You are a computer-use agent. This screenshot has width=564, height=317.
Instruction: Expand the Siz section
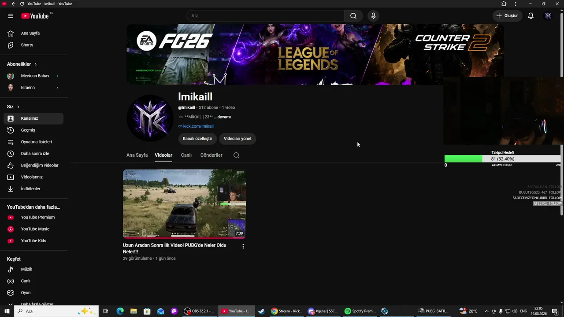click(x=13, y=107)
